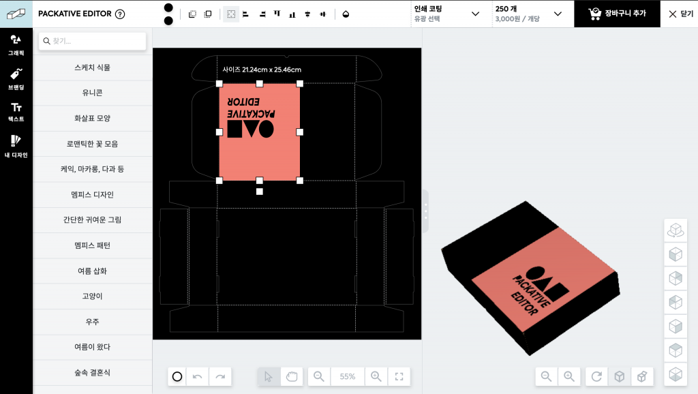Screen dimensions: 698x394
Task: Align the selection to the left
Action: pyautogui.click(x=245, y=14)
